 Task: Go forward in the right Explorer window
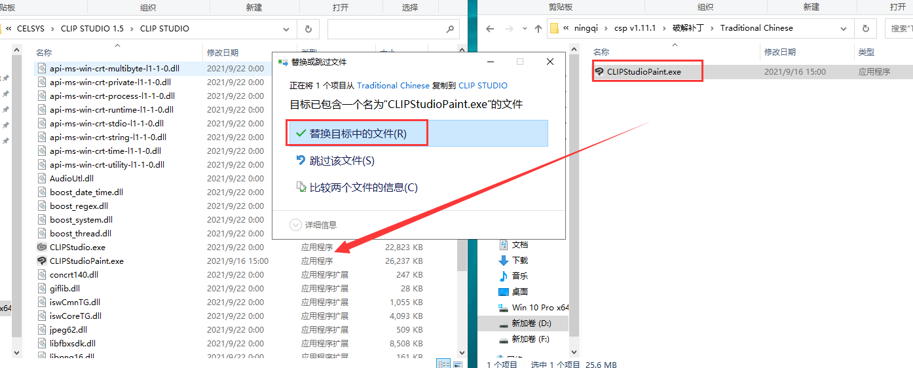(x=510, y=29)
